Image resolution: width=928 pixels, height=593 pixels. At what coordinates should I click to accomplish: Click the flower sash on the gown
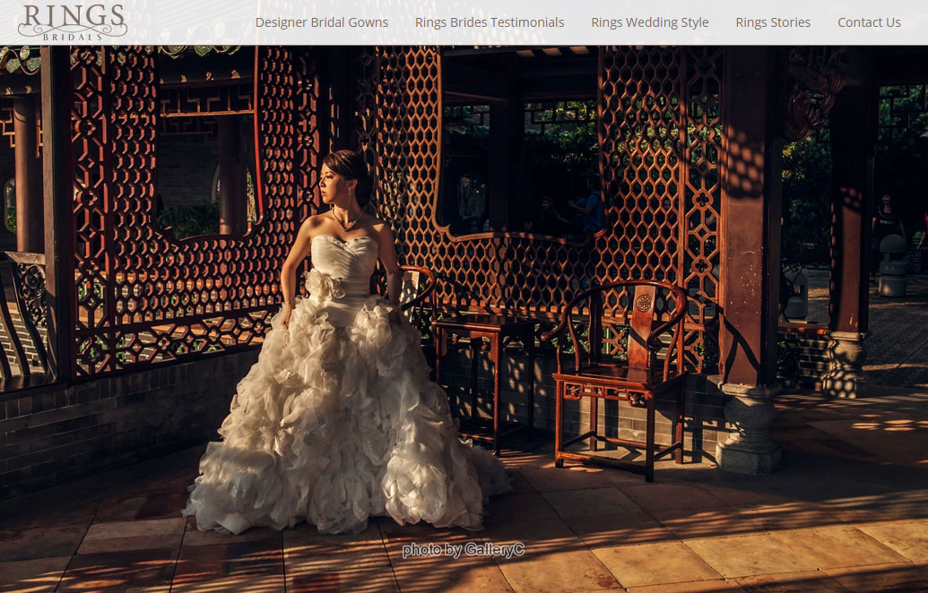[325, 283]
